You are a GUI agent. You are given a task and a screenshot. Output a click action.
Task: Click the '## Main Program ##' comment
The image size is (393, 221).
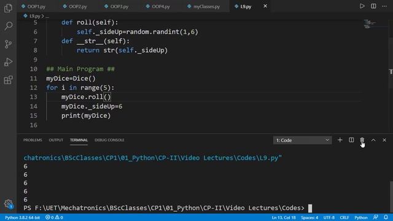click(80, 69)
